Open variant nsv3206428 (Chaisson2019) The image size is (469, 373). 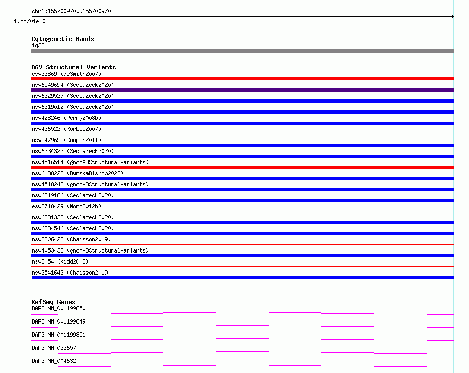[x=71, y=239]
